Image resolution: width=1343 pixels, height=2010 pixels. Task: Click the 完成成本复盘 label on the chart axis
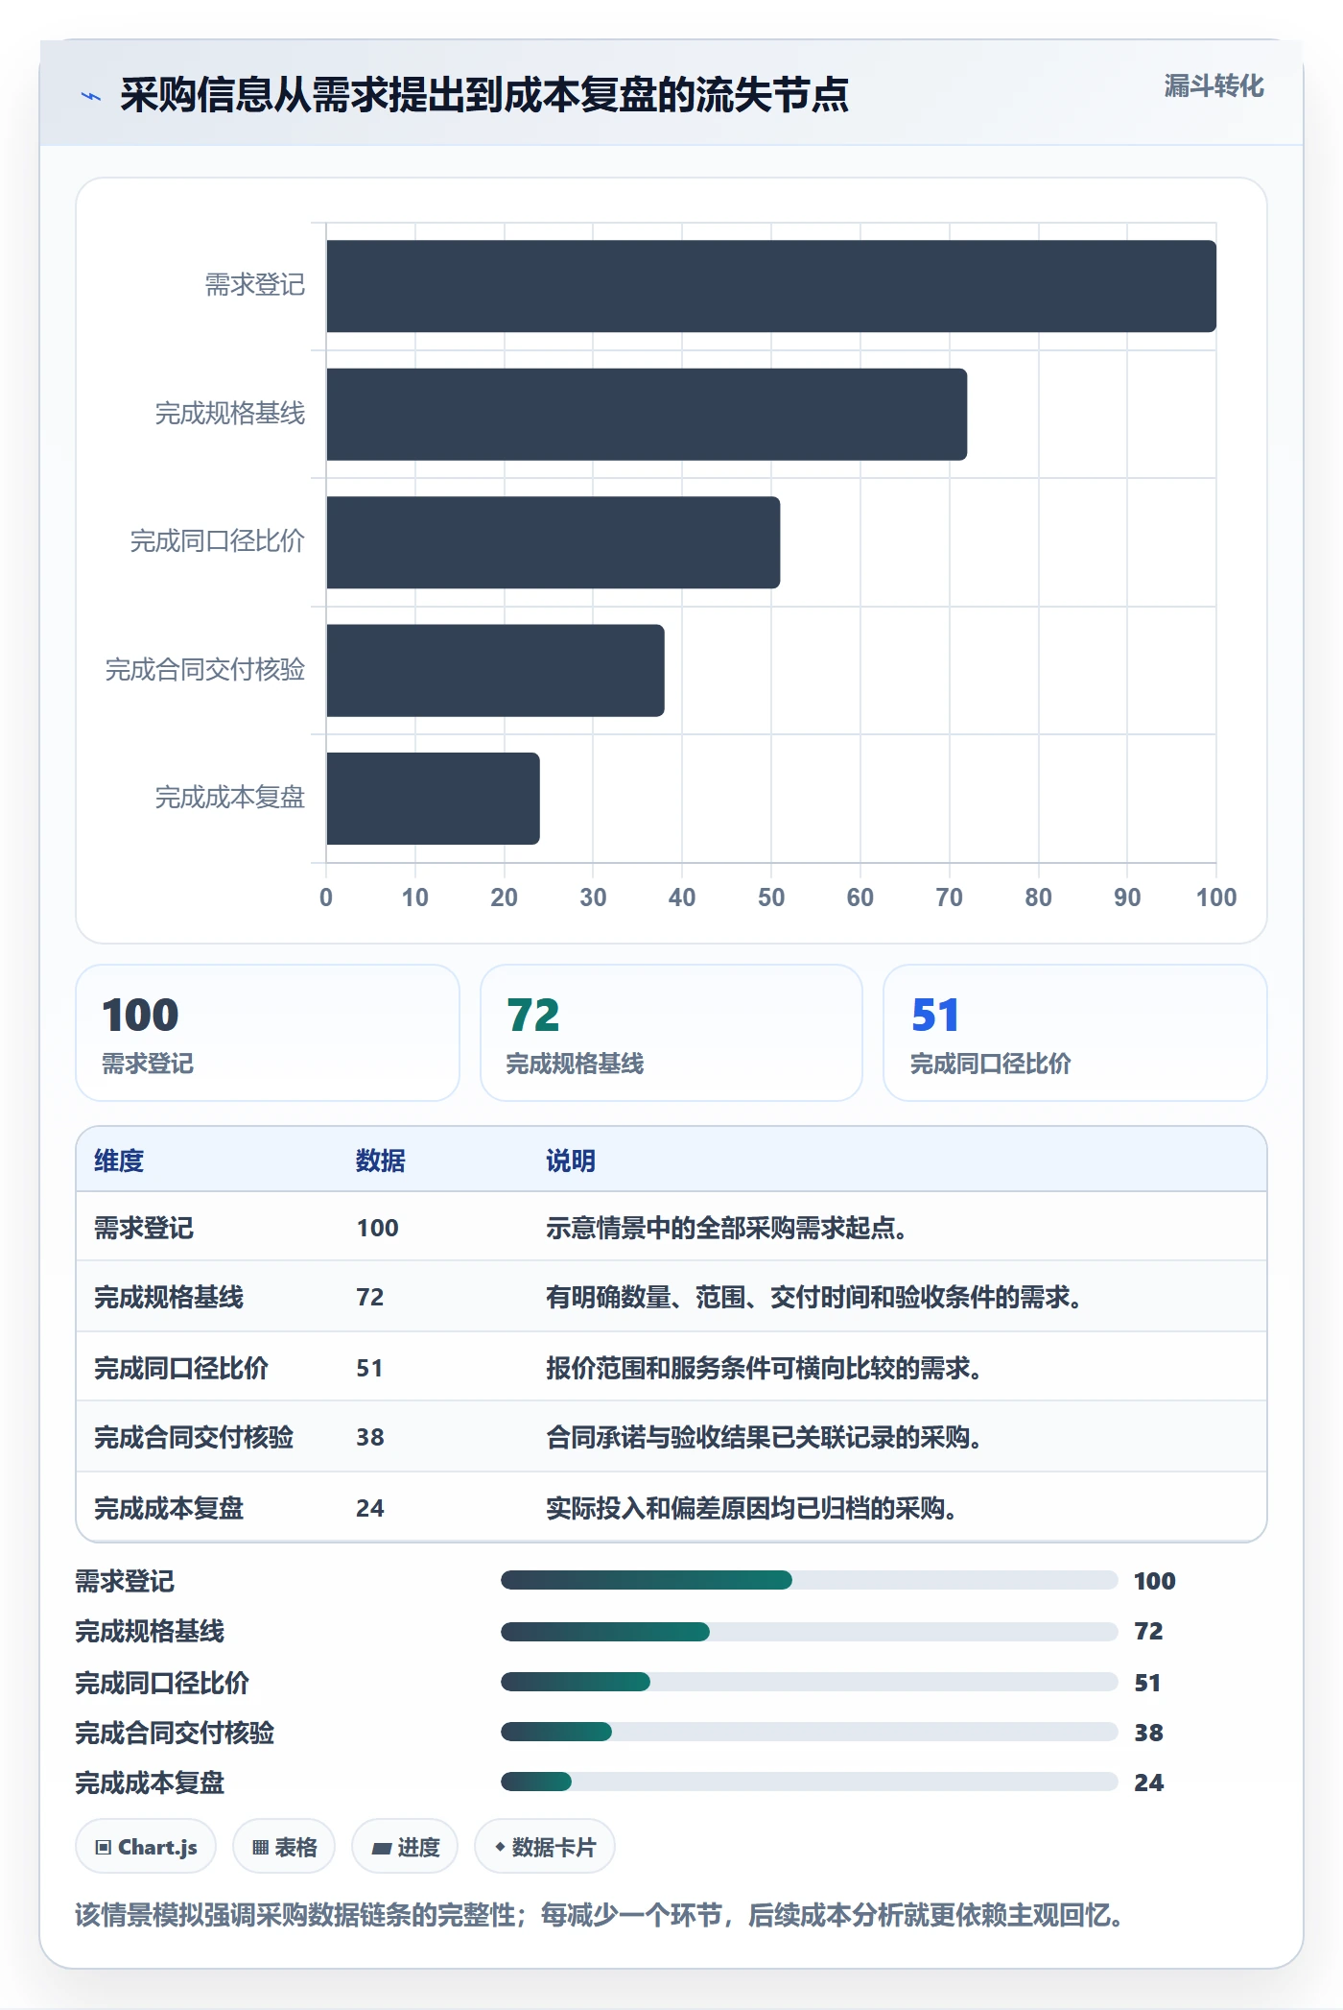coord(230,797)
